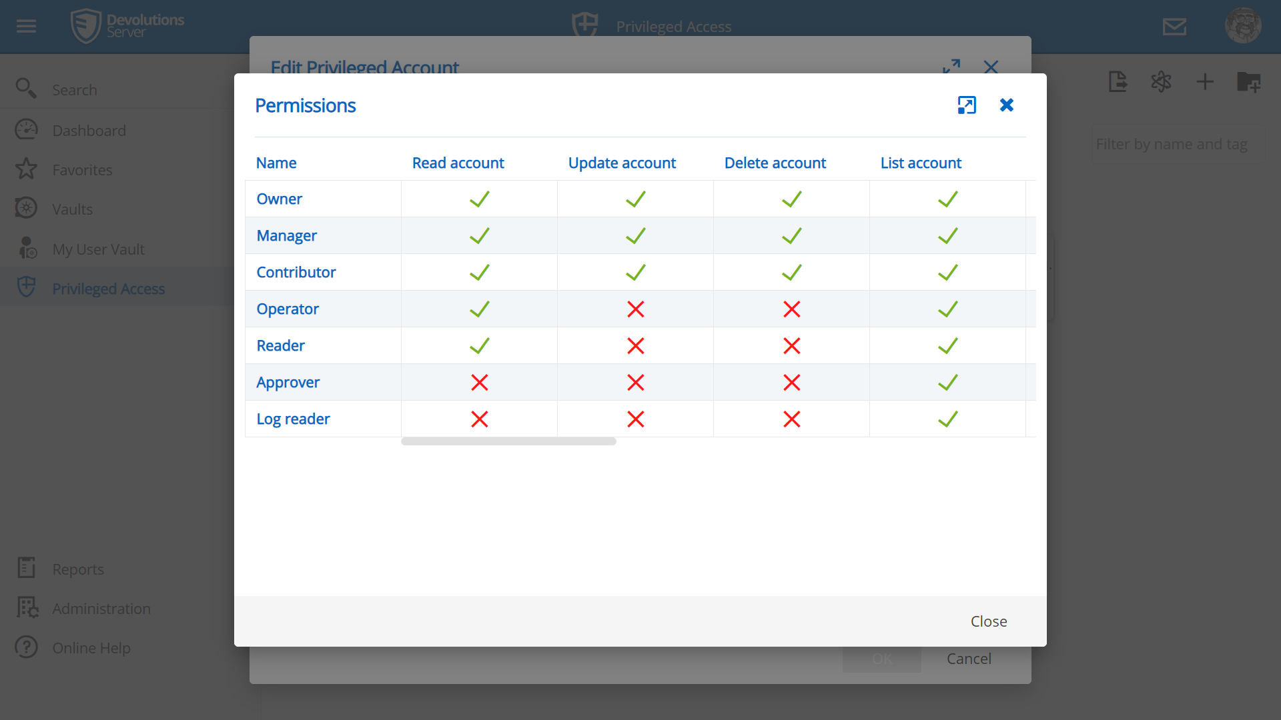Open the hamburger menu icon
The height and width of the screenshot is (720, 1281).
pos(27,26)
